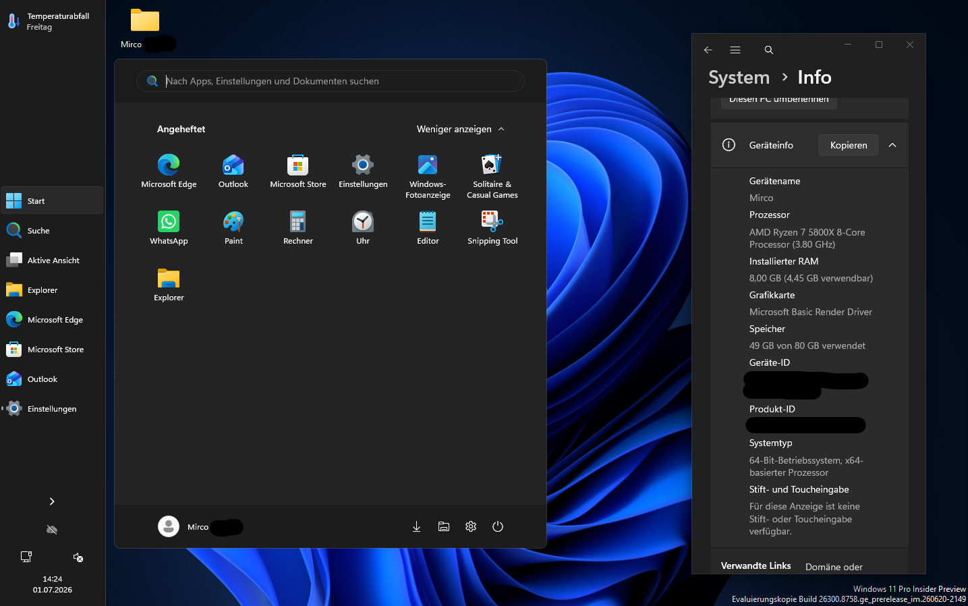Select Microsoft Basic Render Driver text
This screenshot has width=968, height=606.
point(810,312)
